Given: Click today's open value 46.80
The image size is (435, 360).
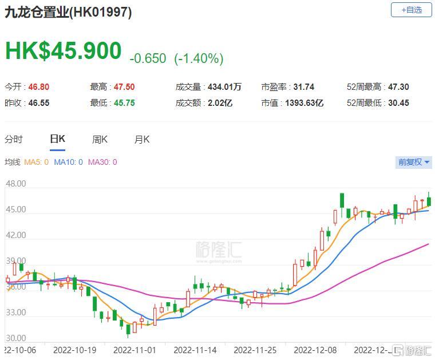Looking at the screenshot, I should [39, 87].
